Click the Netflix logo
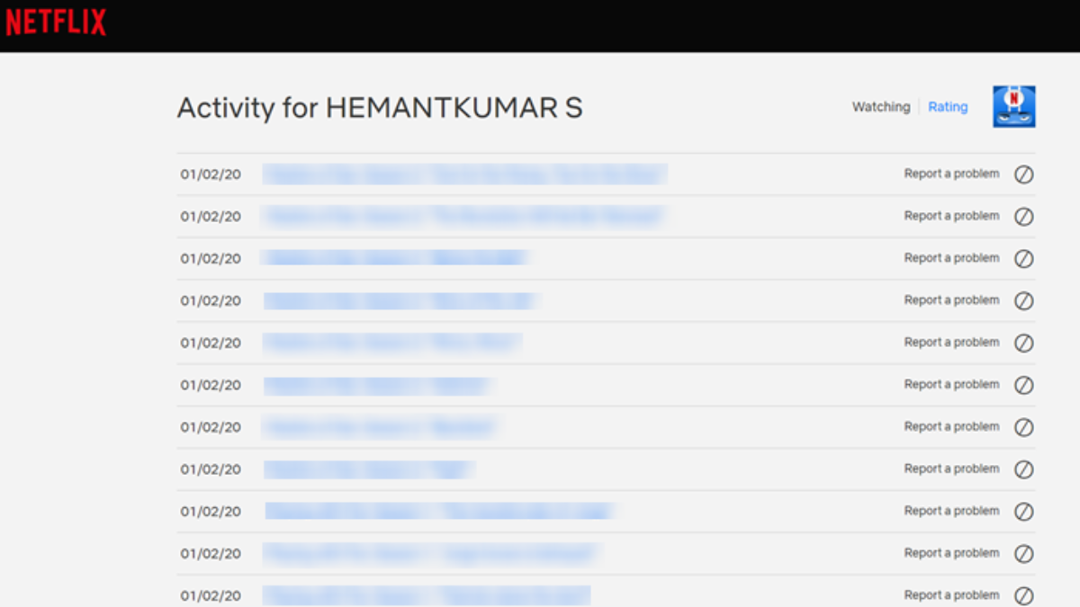 pos(56,22)
